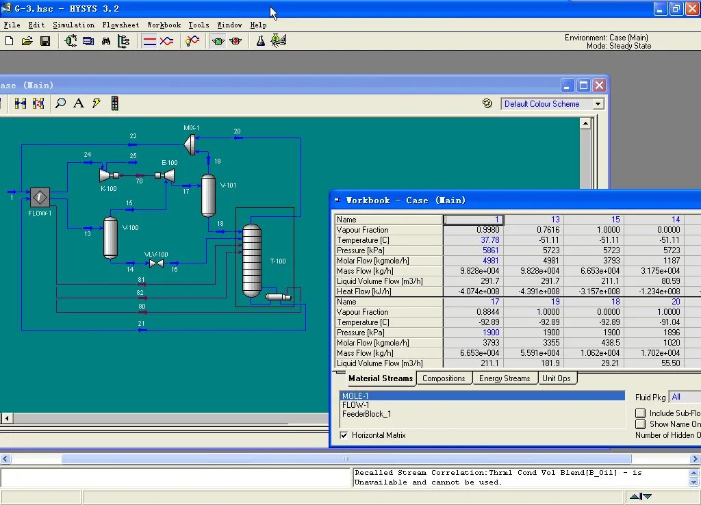Click stream 1 Name cell in workbook
701x505 pixels.
point(474,220)
